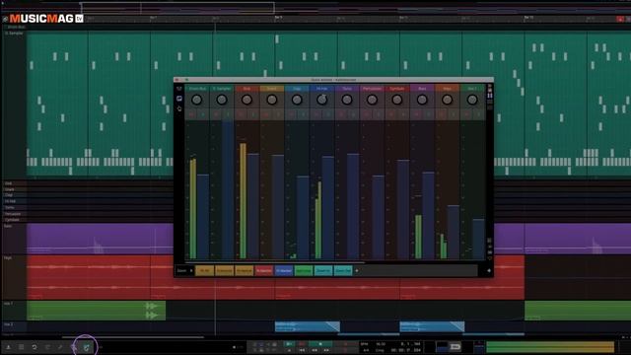Click the Drum Bus pan knob
This screenshot has height=355, width=631.
pos(197,100)
